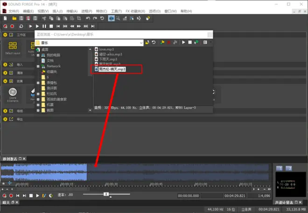Select the 周杰伦-晴天.mp3 file
Image resolution: width=308 pixels, height=213 pixels.
112,69
